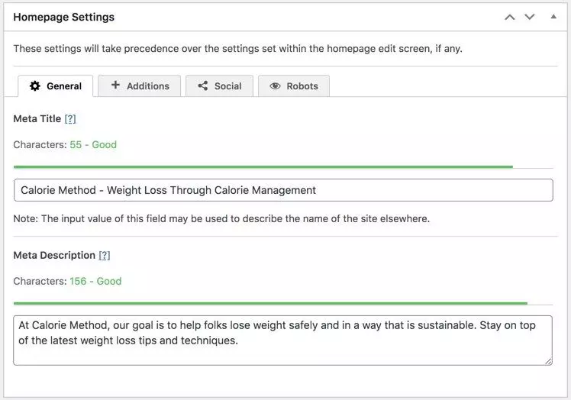Click the share icon on Social tab
Image resolution: width=571 pixels, height=400 pixels.
point(203,86)
